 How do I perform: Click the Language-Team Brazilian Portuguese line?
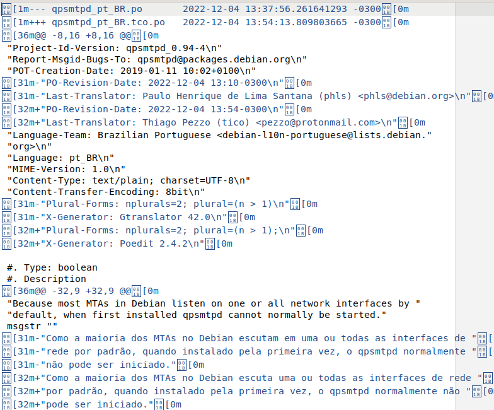pos(219,135)
